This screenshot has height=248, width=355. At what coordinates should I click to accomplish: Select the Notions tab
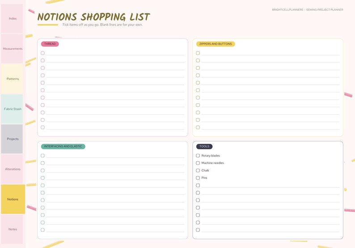point(13,199)
